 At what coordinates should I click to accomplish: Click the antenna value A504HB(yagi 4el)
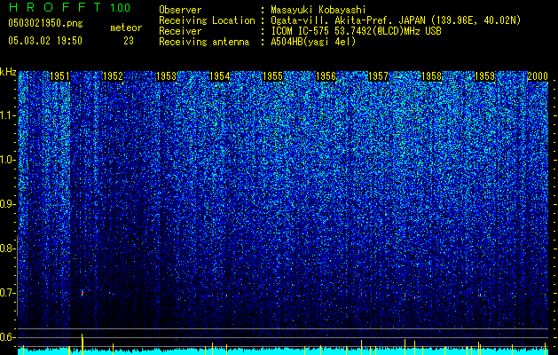click(x=313, y=42)
